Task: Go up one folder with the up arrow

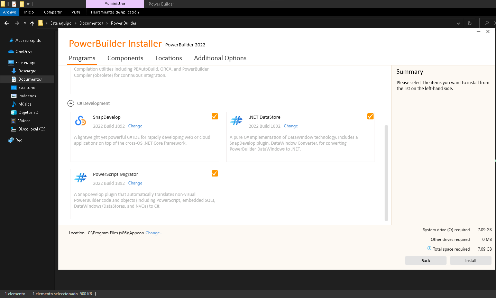Action: [x=32, y=23]
